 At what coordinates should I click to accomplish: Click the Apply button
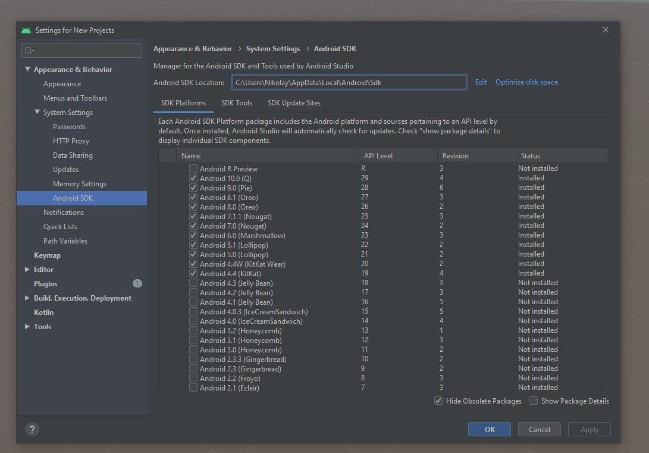[590, 429]
